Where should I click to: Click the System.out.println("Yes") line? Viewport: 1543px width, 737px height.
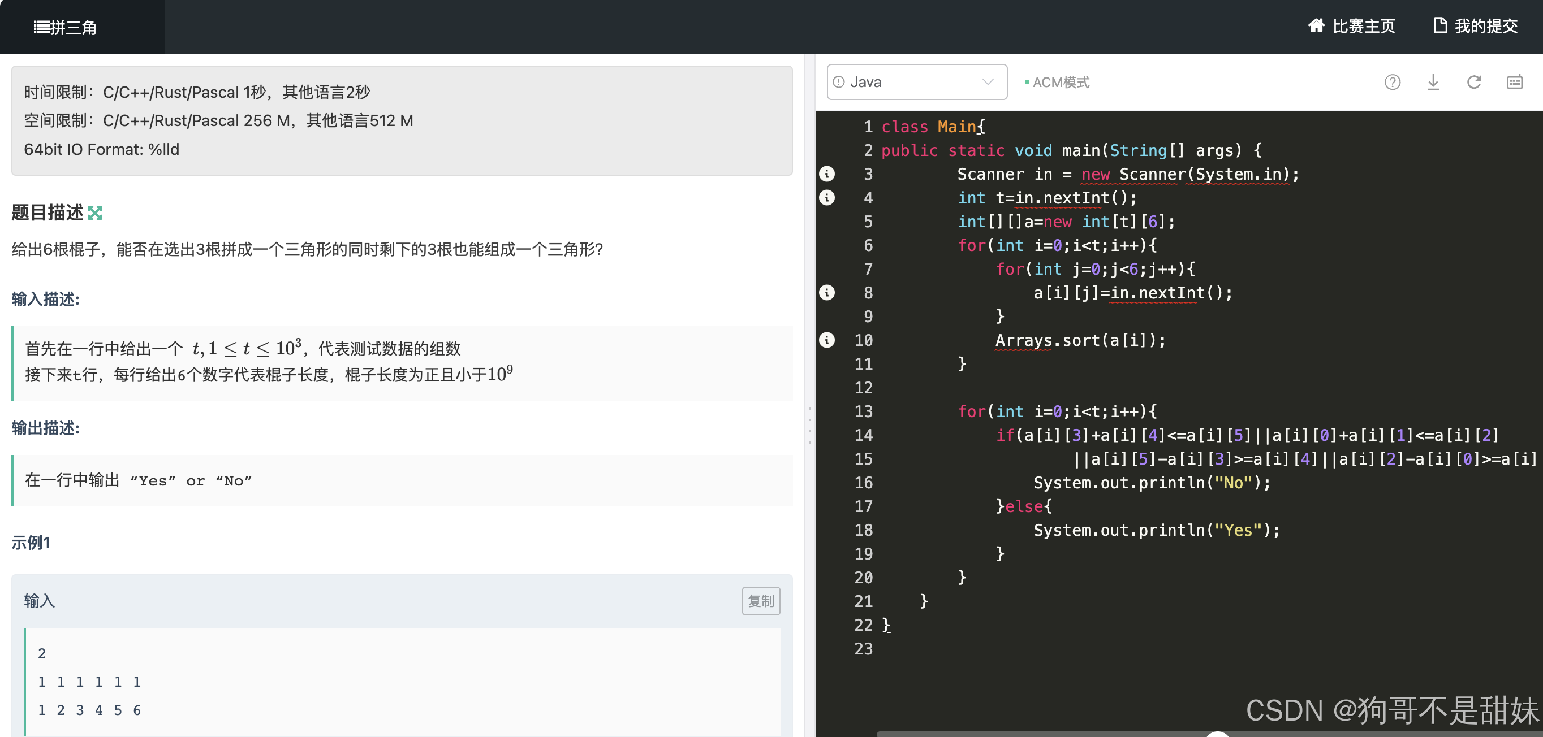1156,530
